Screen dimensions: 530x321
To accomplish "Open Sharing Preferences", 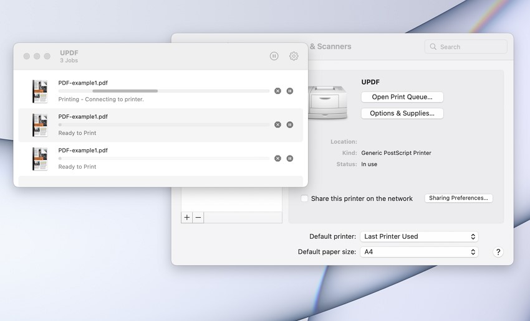I will coord(459,198).
